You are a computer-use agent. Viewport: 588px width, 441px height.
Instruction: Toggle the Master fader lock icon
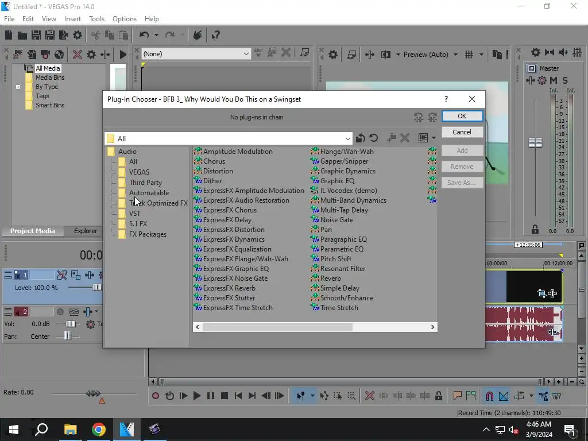(535, 229)
